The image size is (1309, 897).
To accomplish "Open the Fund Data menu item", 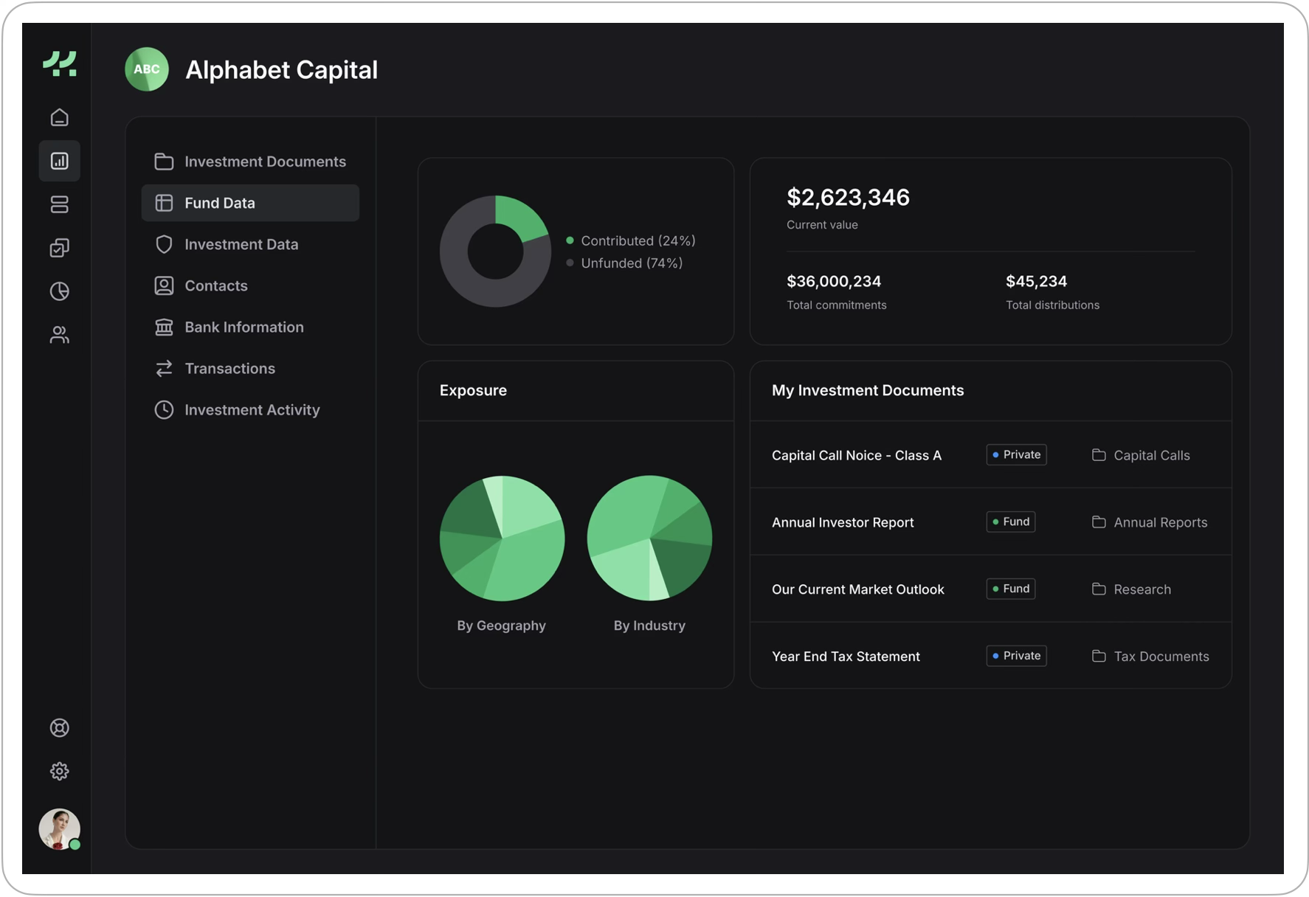I will pos(220,203).
